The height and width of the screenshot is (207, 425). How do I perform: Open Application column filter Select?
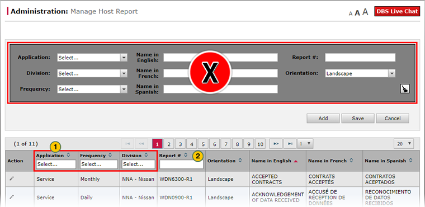click(56, 164)
